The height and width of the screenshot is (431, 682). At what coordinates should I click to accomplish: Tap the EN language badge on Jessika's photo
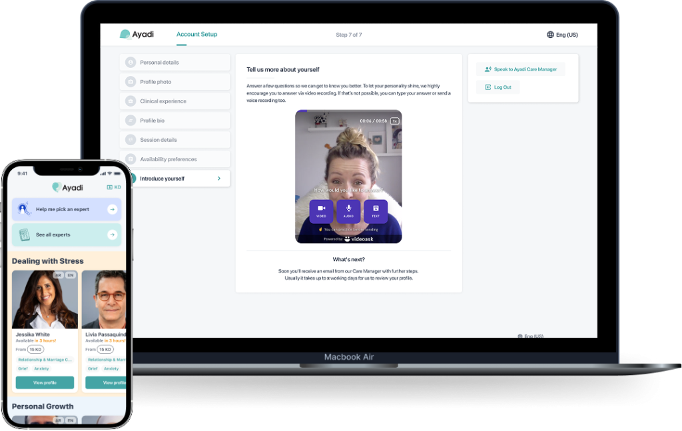point(71,275)
